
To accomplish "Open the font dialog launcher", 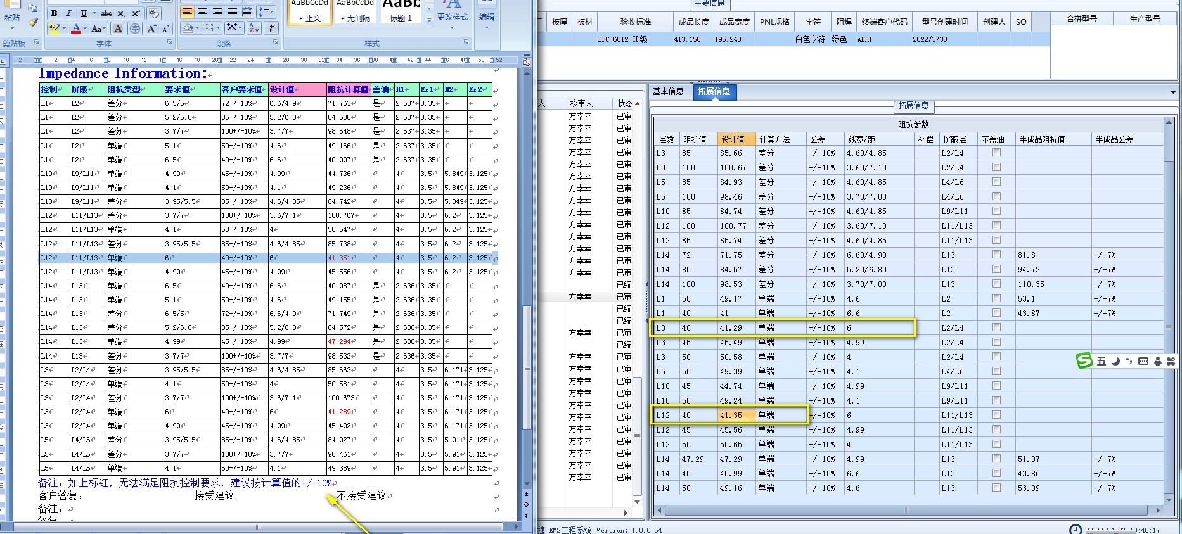I will [x=170, y=42].
